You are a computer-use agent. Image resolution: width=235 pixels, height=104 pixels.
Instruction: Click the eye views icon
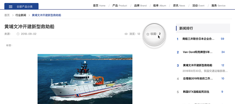(126, 34)
